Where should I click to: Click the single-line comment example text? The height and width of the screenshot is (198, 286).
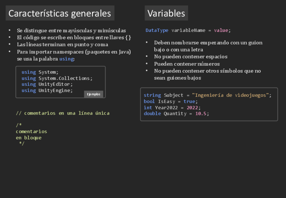(62, 113)
